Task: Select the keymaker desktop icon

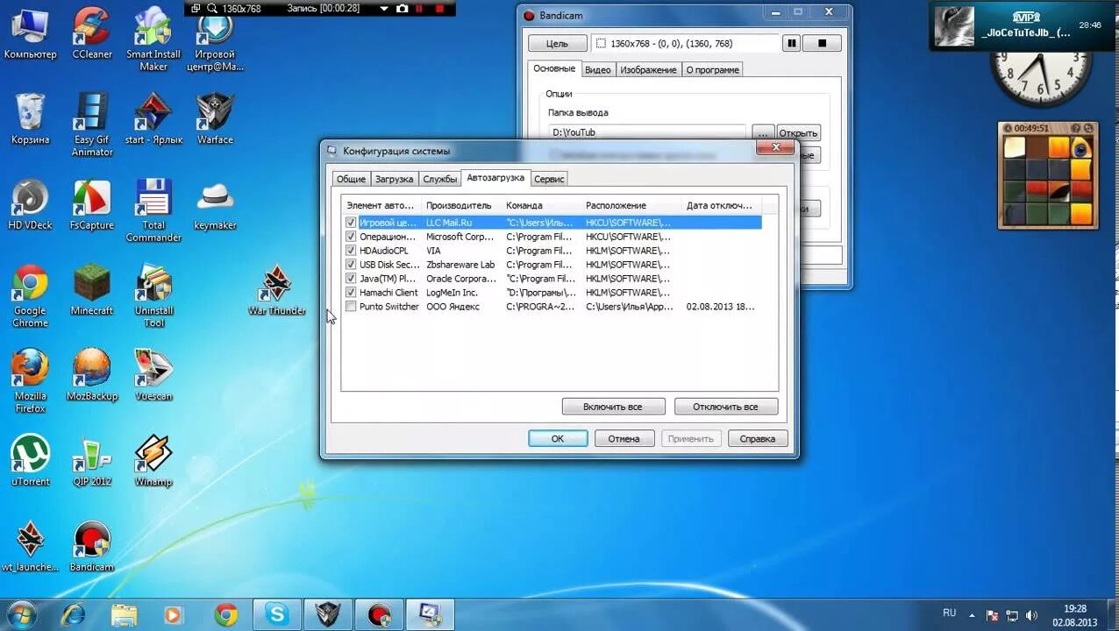Action: tap(215, 204)
